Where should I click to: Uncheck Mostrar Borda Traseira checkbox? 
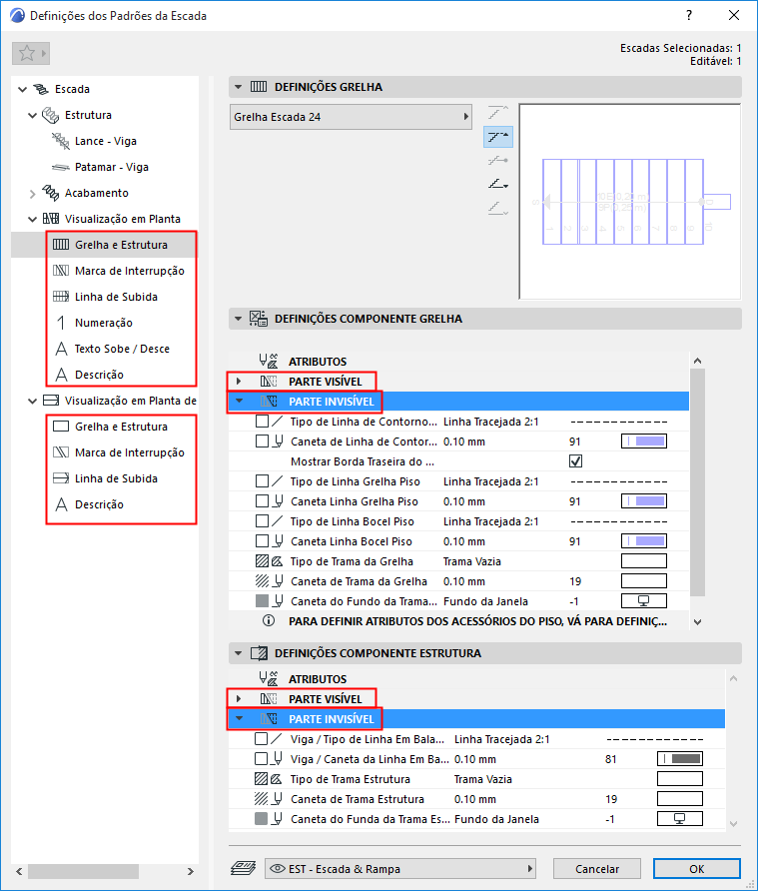click(x=575, y=461)
